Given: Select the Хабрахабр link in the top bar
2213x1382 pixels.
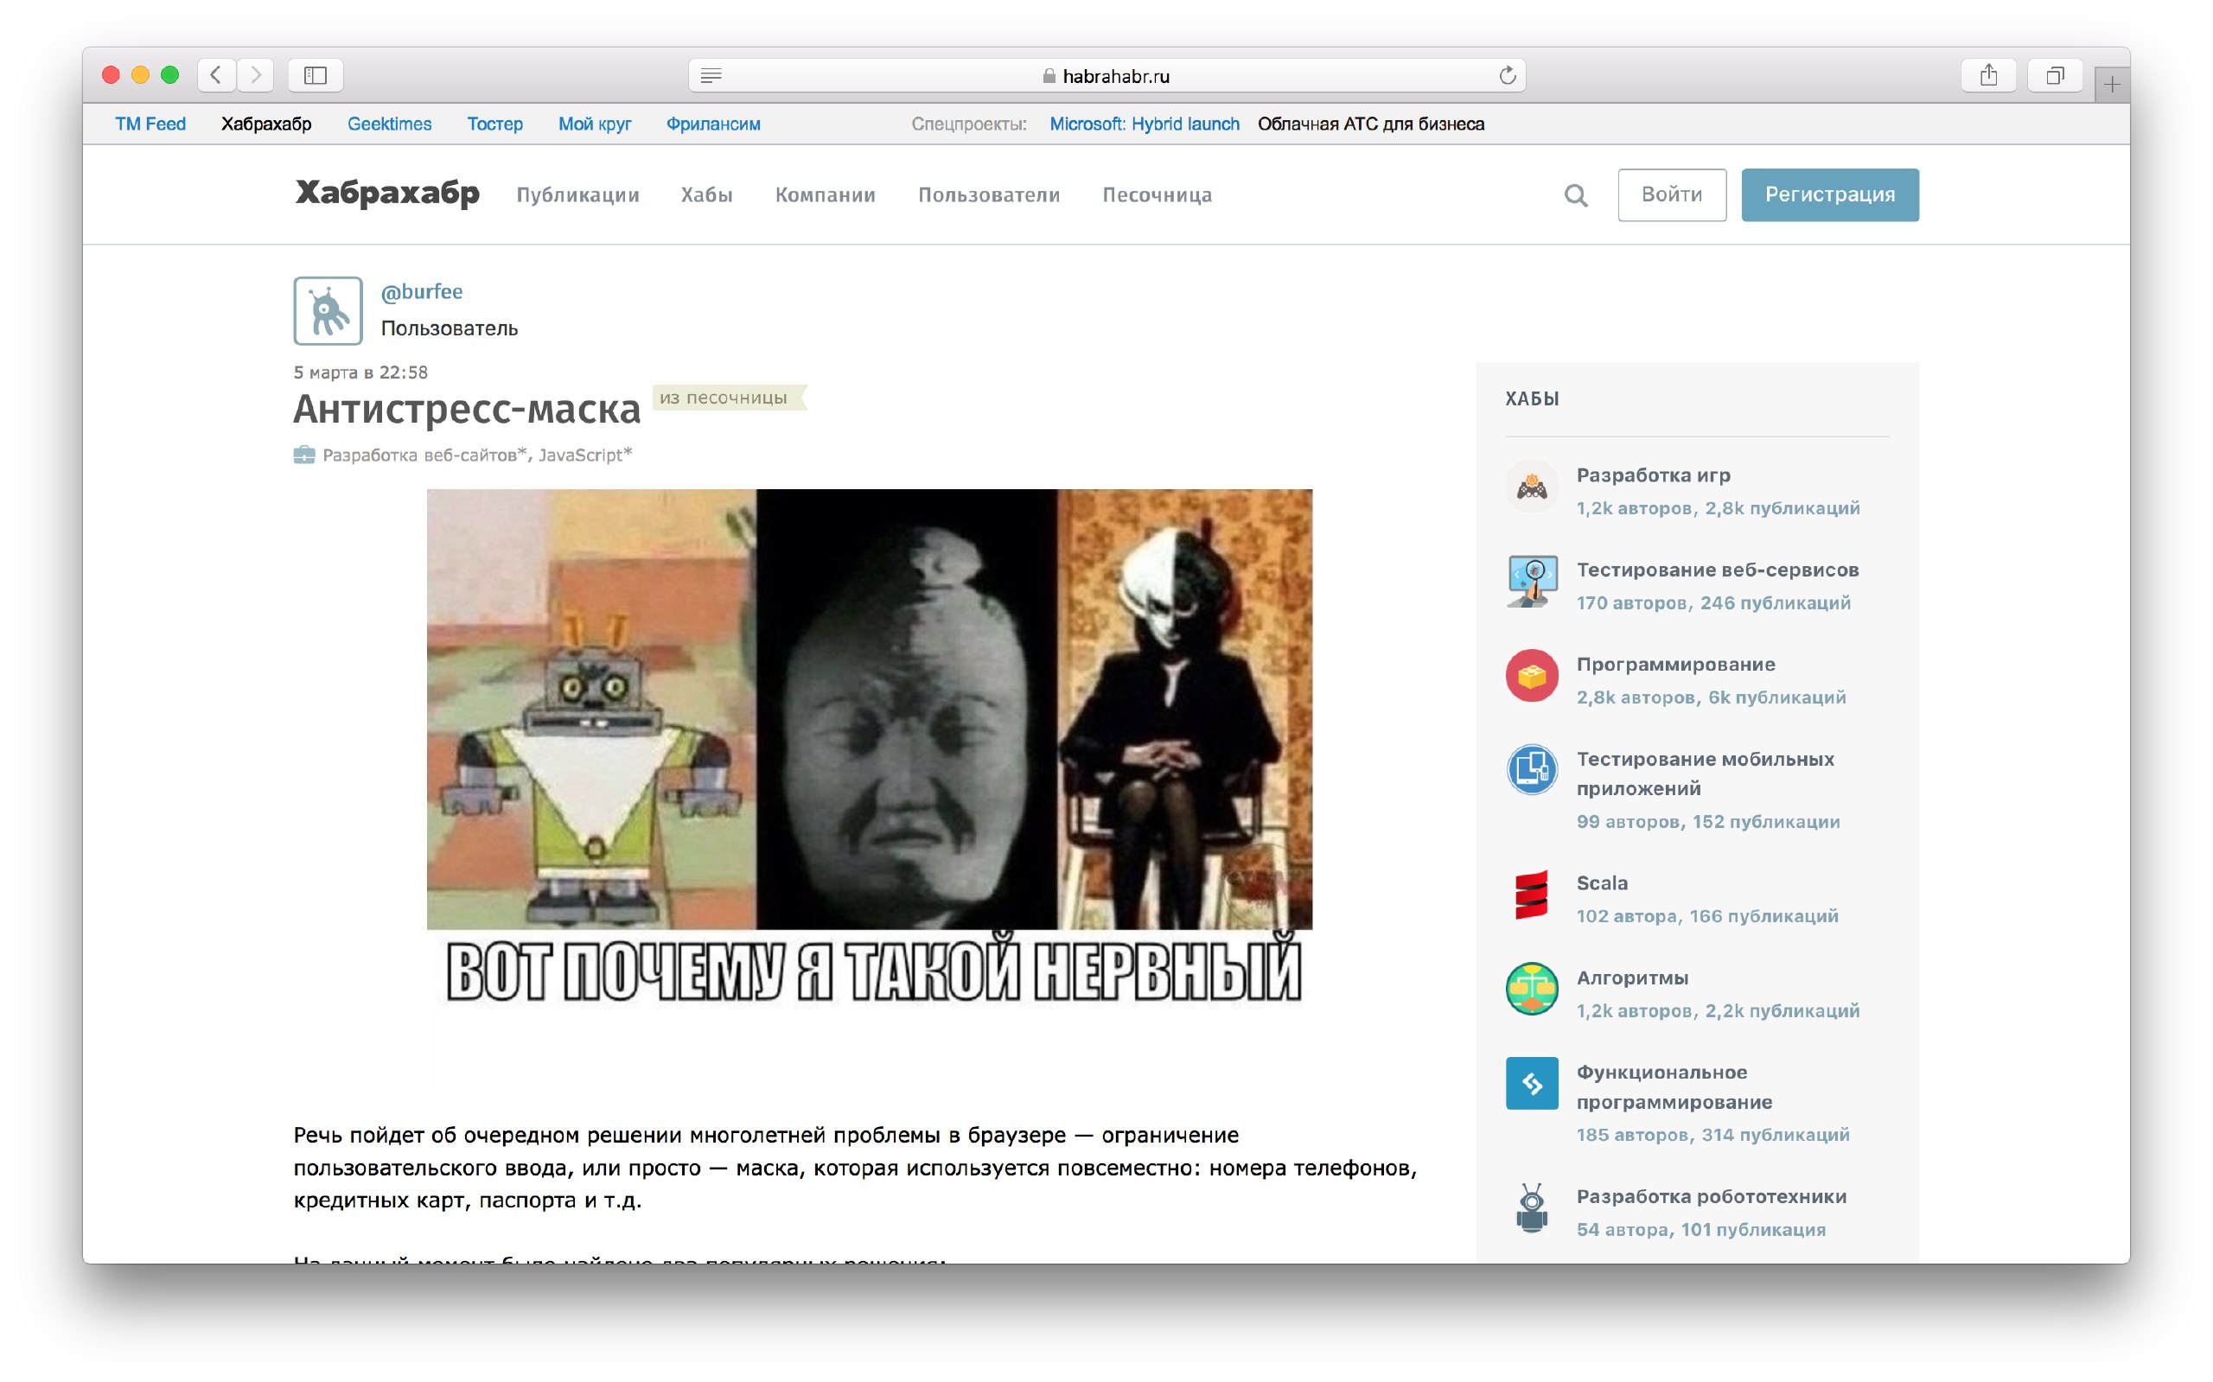Looking at the screenshot, I should tap(266, 124).
